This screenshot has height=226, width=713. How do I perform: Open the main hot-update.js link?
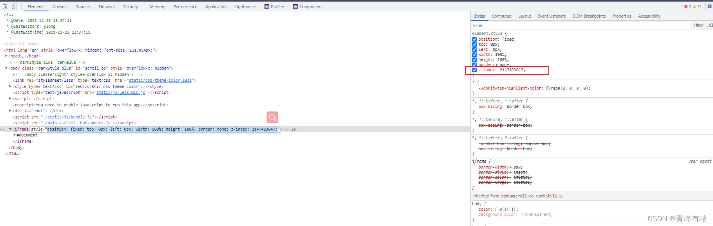coord(76,123)
